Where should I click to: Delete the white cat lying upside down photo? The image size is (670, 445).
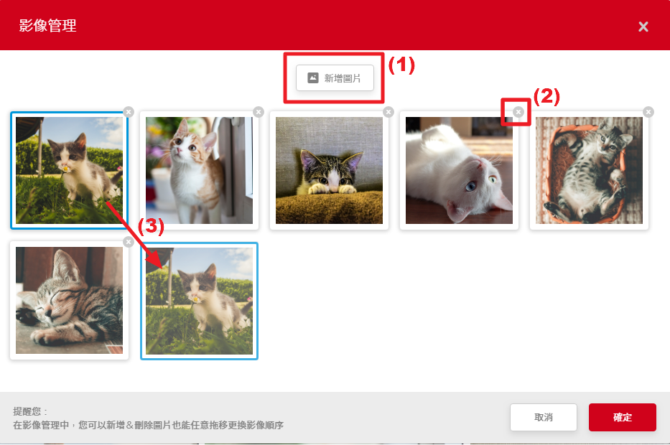pyautogui.click(x=518, y=112)
